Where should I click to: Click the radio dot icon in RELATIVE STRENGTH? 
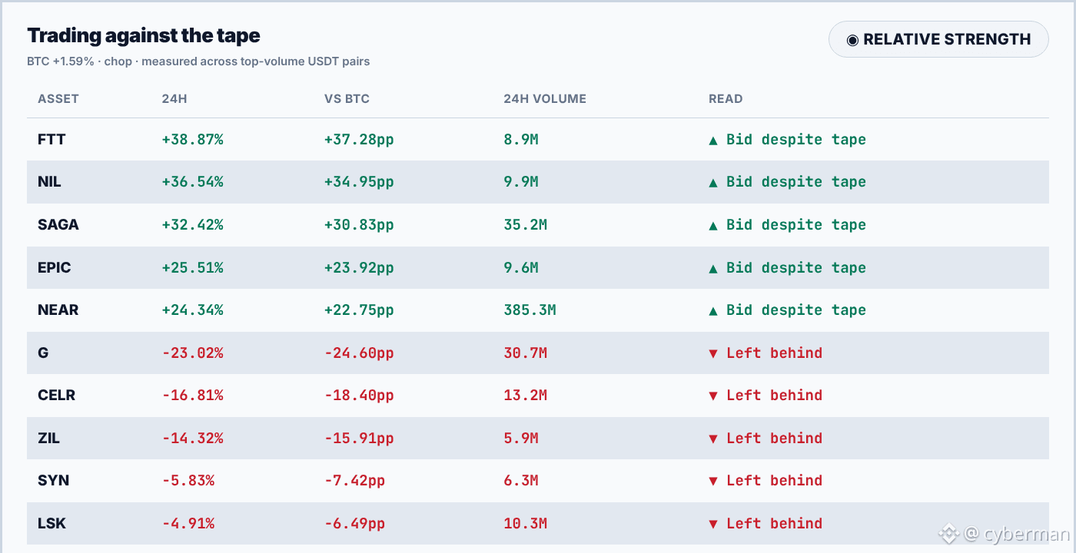coord(852,40)
